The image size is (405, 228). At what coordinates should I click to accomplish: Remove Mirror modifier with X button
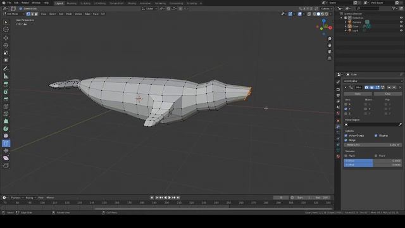(400, 87)
